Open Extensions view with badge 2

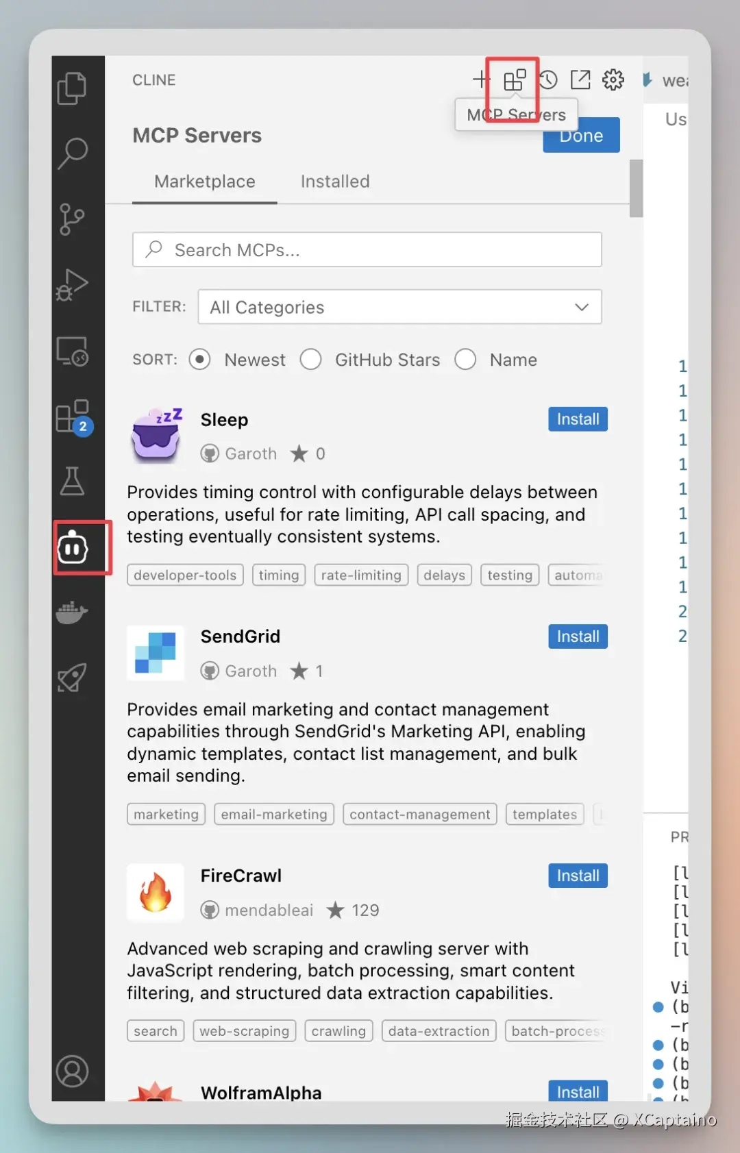point(72,417)
